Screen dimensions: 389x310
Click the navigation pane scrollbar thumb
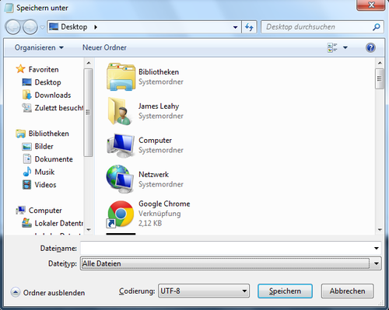point(89,113)
